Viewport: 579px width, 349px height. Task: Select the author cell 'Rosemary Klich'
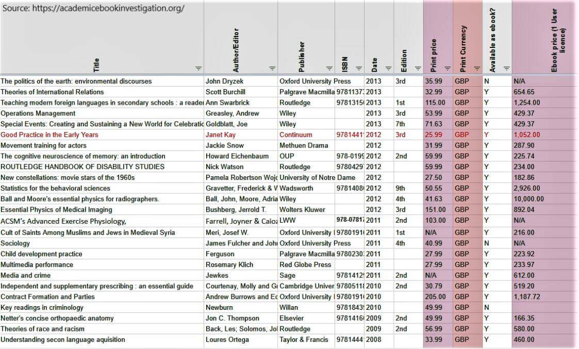point(241,265)
